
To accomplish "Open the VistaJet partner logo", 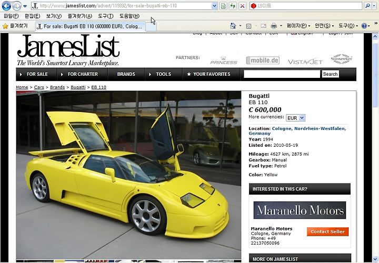I will (x=305, y=62).
